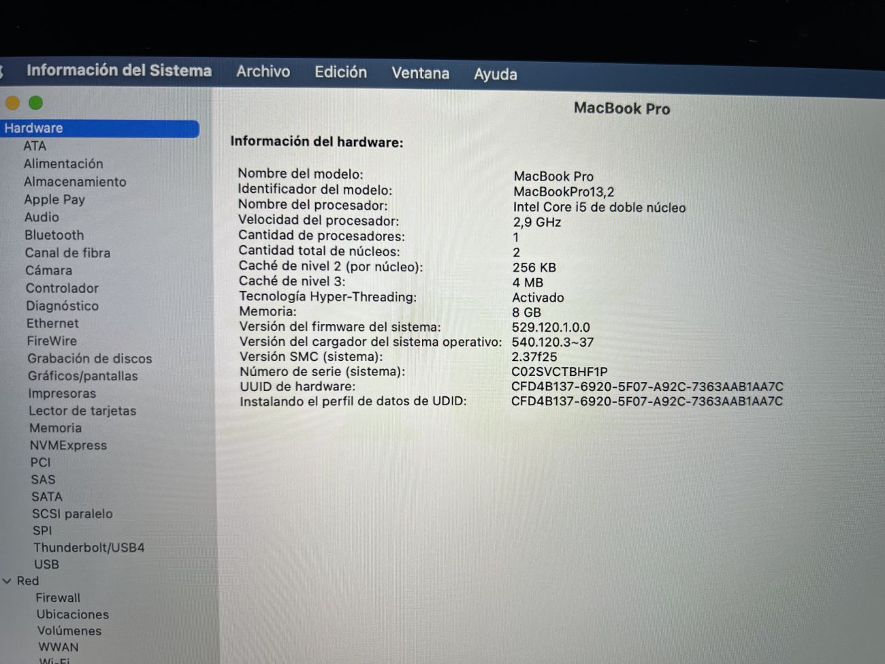Select Alimentación in the sidebar
Image resolution: width=885 pixels, height=664 pixels.
coord(63,163)
